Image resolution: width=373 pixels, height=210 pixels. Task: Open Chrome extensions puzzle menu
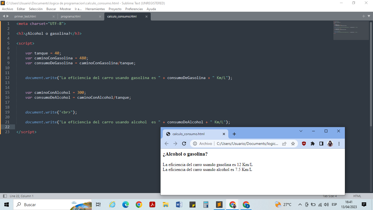(x=313, y=144)
